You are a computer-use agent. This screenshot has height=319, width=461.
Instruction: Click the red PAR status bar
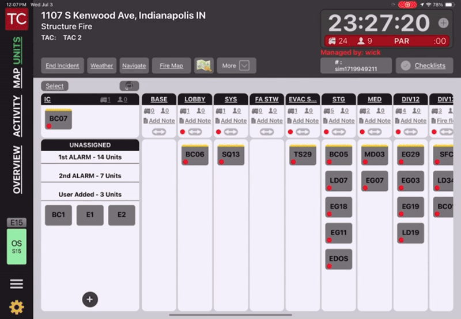point(386,41)
